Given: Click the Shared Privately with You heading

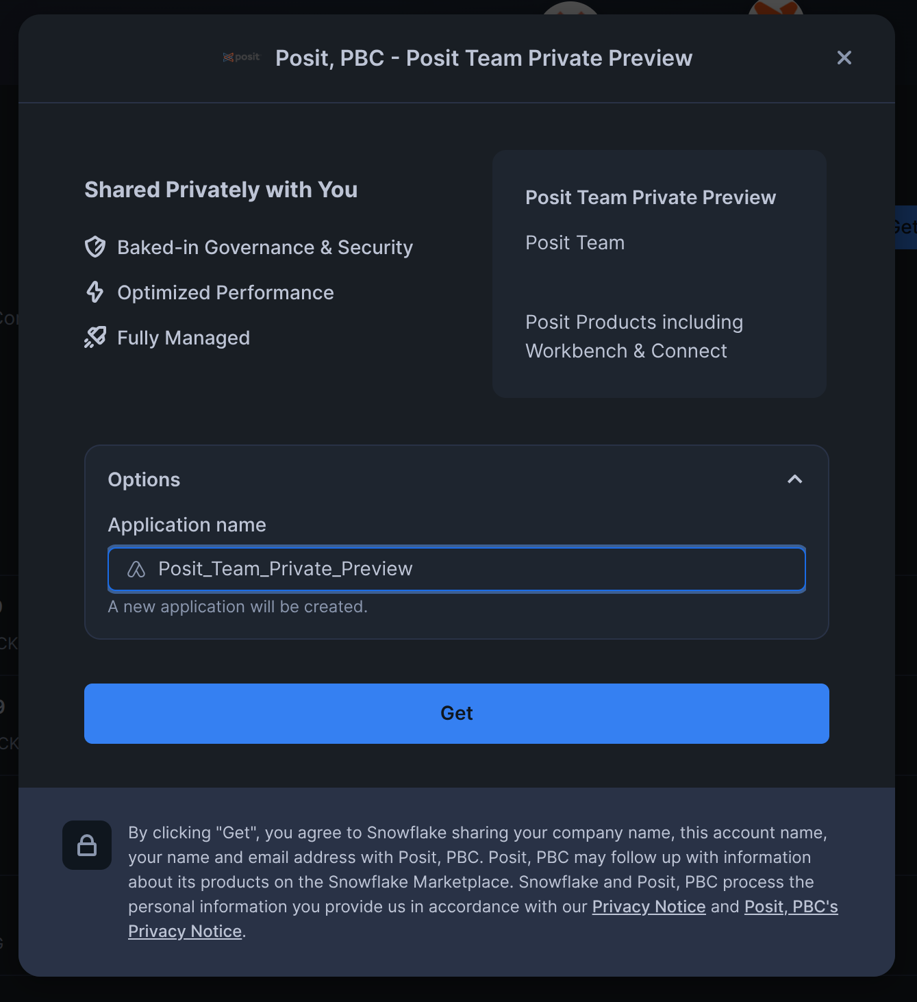Looking at the screenshot, I should (221, 190).
